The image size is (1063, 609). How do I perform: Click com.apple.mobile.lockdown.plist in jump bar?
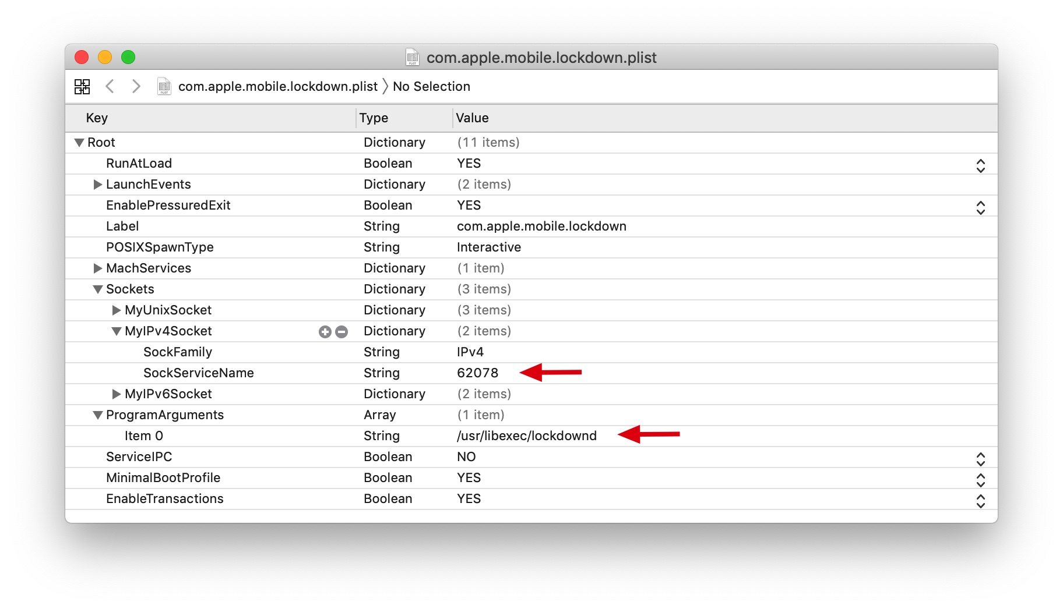click(x=278, y=86)
